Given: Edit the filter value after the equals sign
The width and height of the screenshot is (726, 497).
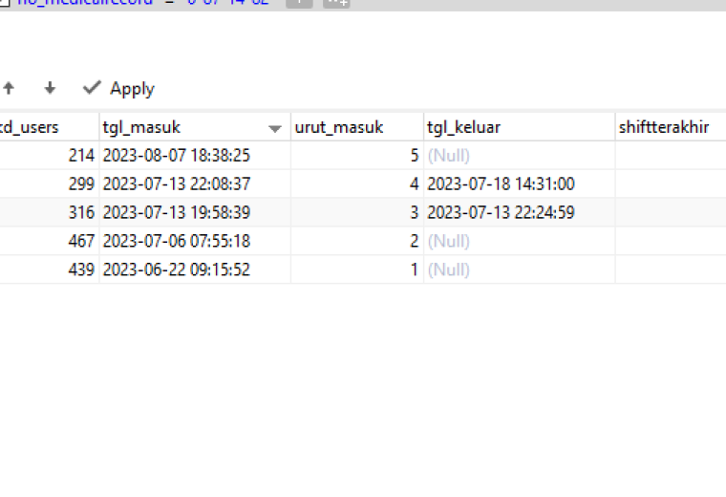Looking at the screenshot, I should pyautogui.click(x=228, y=2).
